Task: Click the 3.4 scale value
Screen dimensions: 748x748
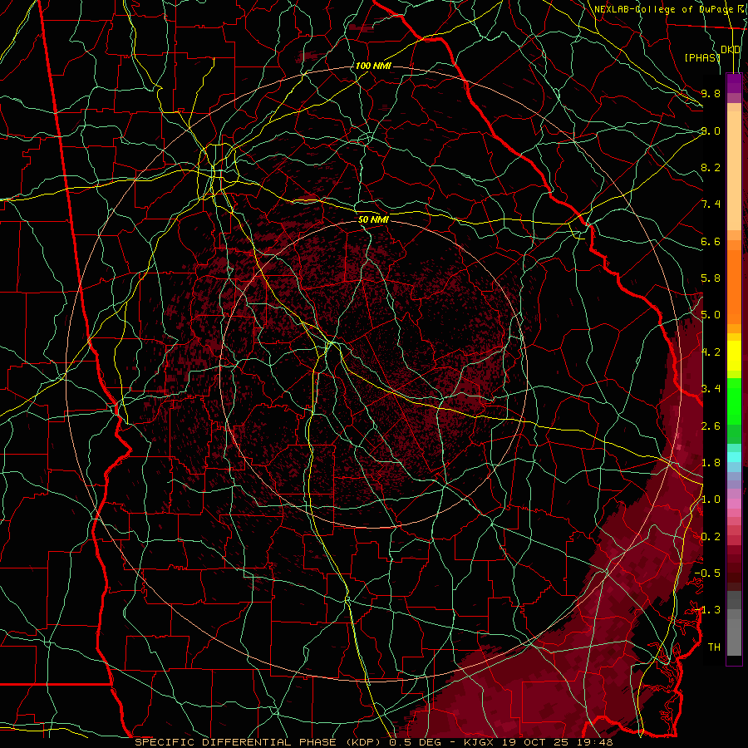Action: click(x=711, y=388)
